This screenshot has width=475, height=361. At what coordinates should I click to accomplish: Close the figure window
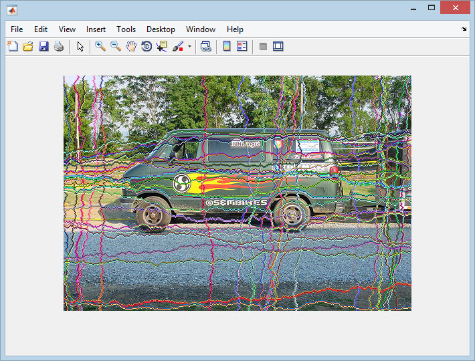456,8
